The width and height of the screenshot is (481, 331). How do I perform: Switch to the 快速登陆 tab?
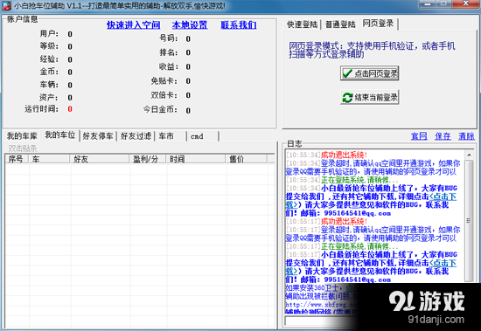tap(302, 24)
